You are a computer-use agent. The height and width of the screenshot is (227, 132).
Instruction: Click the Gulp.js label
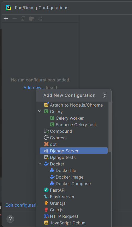pos(57,210)
